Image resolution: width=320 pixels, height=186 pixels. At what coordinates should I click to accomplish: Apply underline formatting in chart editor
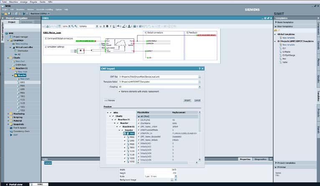pos(114,26)
